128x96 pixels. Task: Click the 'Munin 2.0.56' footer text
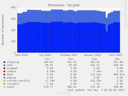click(64, 93)
